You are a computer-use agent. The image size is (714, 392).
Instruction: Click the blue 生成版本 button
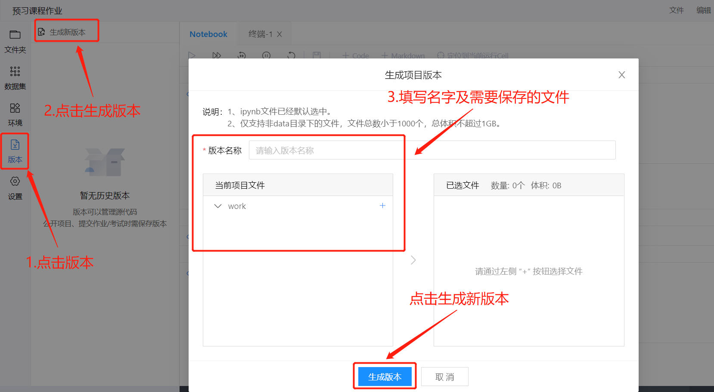coord(385,376)
